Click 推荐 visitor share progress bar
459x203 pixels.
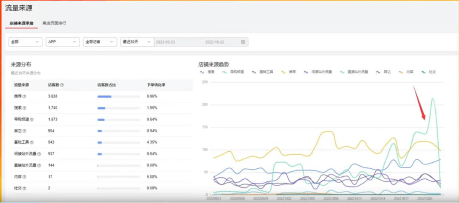pyautogui.click(x=119, y=97)
